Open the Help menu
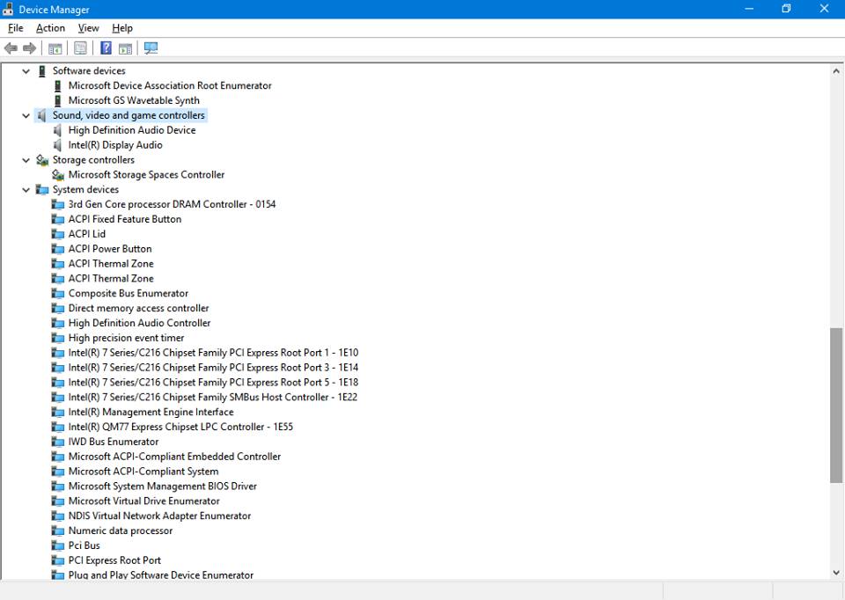This screenshot has width=845, height=600. point(122,28)
